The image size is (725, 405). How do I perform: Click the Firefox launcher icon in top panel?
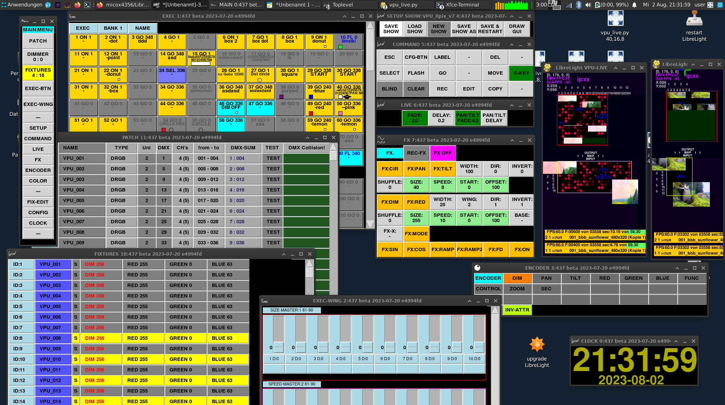point(77,5)
